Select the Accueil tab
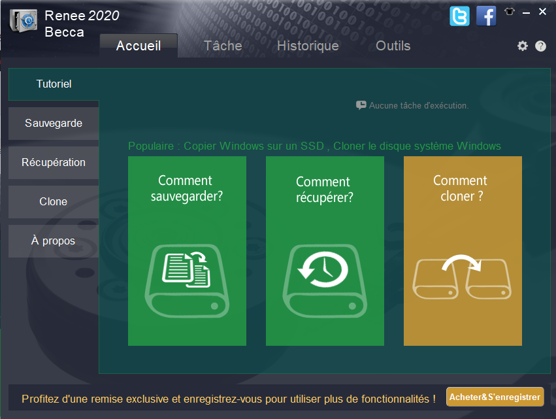The width and height of the screenshot is (556, 419). coord(138,46)
